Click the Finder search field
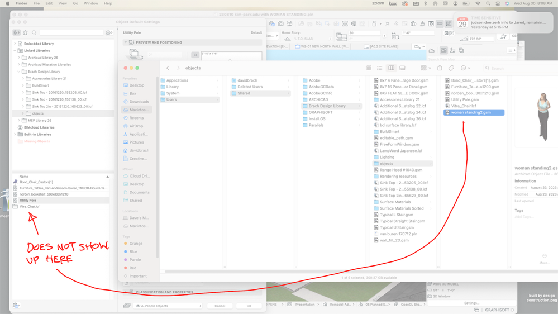Viewport: 558px width, 314px height. pyautogui.click(x=520, y=68)
